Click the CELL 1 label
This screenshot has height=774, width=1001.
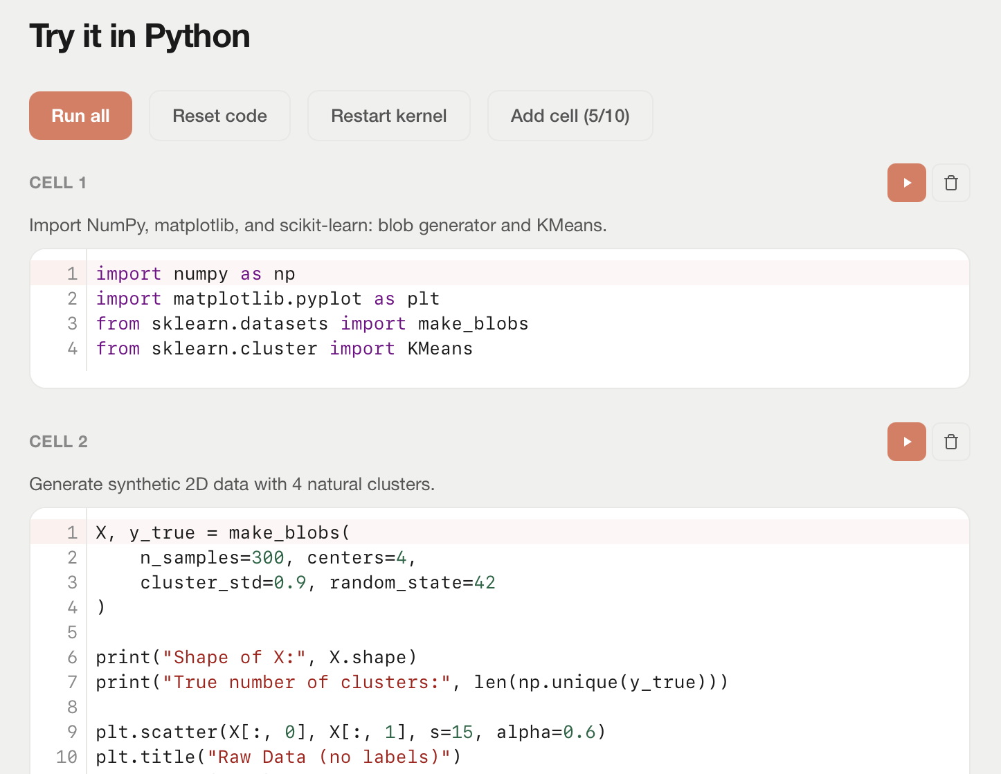[x=57, y=182]
